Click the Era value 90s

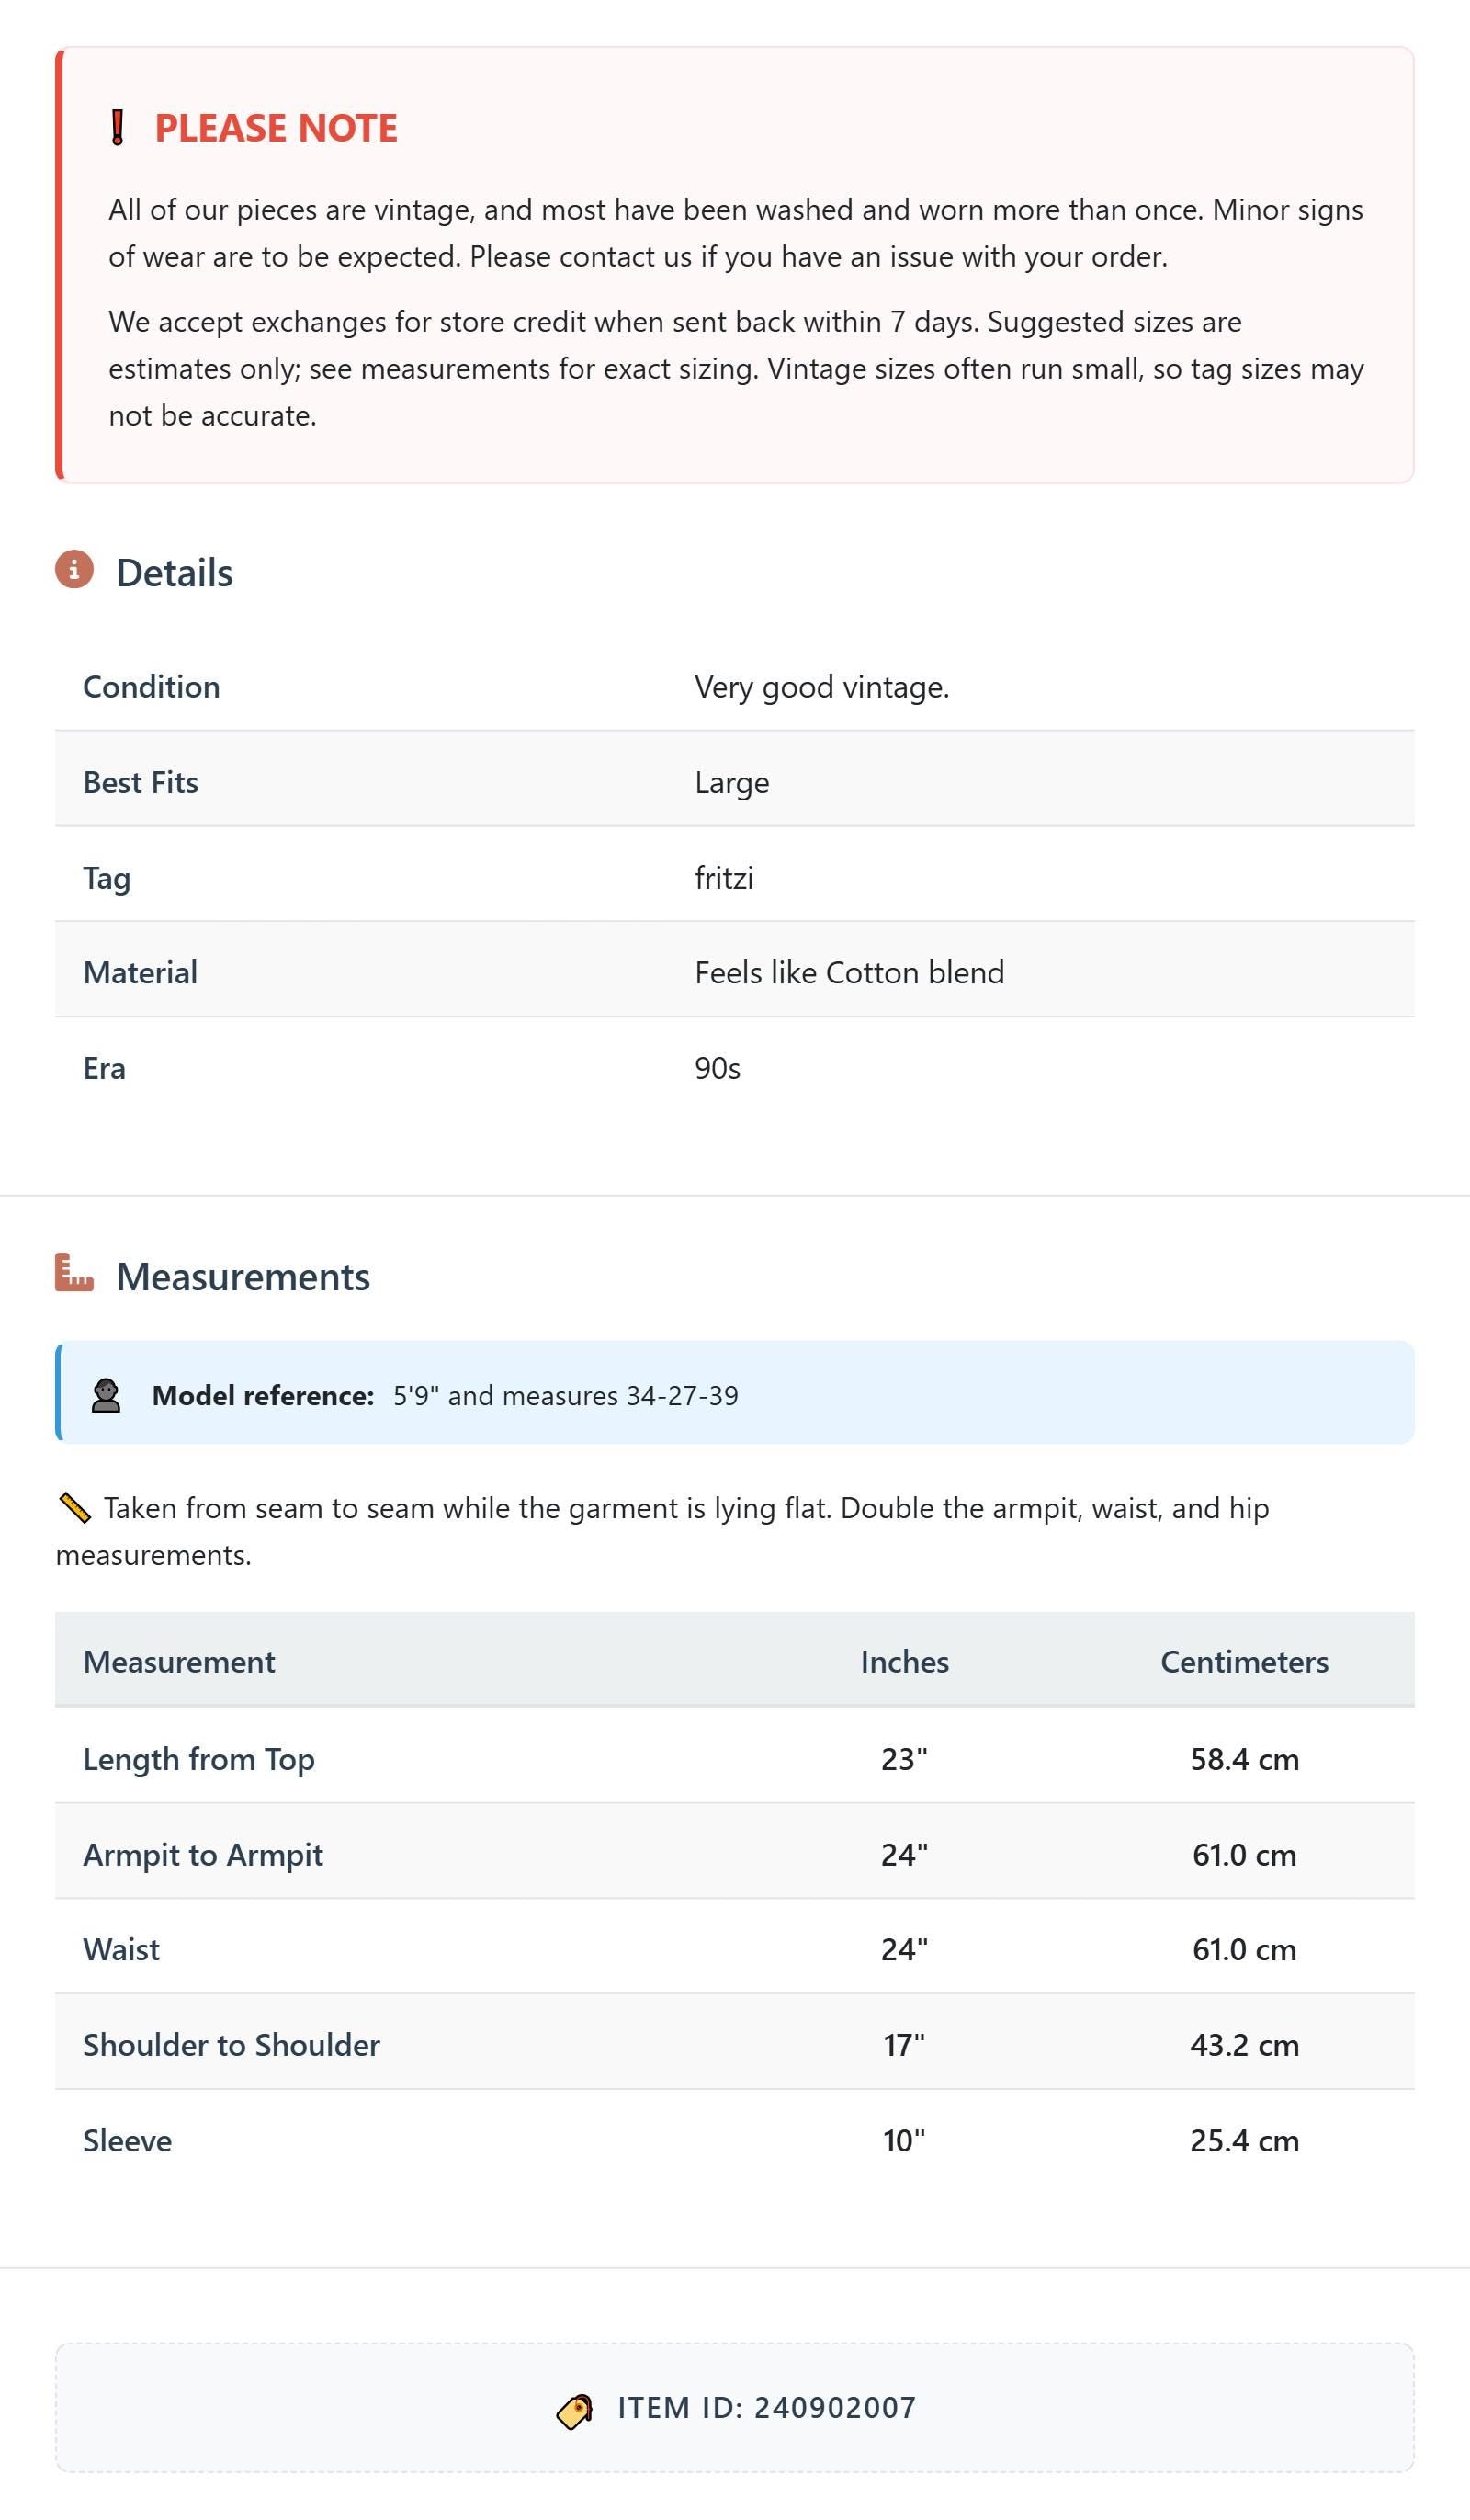tap(717, 1068)
